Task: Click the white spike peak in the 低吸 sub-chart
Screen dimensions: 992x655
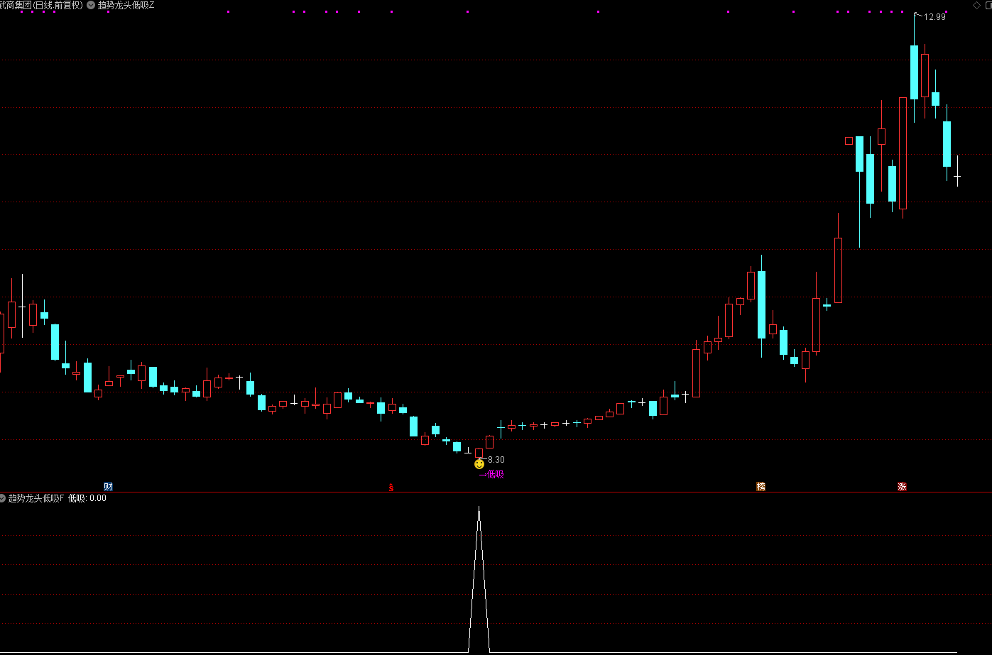Action: (479, 507)
